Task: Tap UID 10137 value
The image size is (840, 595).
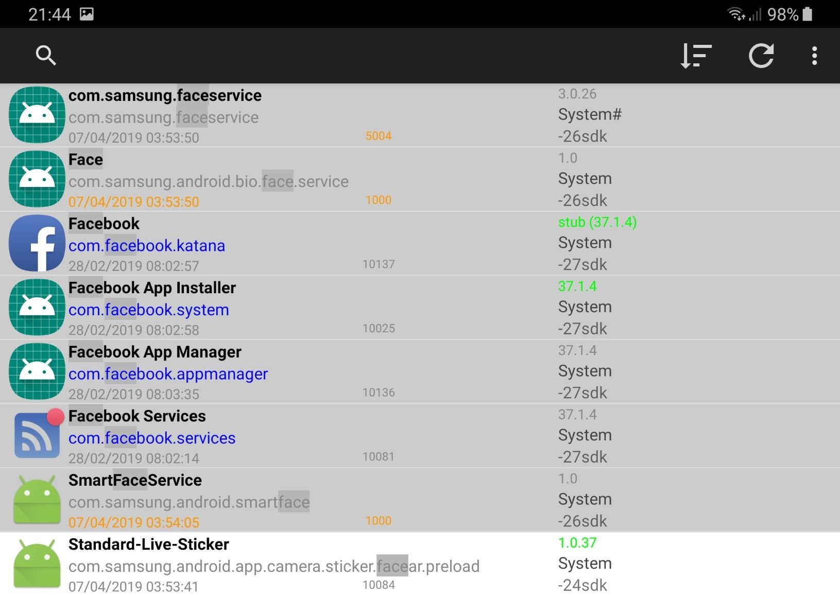Action: pyautogui.click(x=379, y=264)
